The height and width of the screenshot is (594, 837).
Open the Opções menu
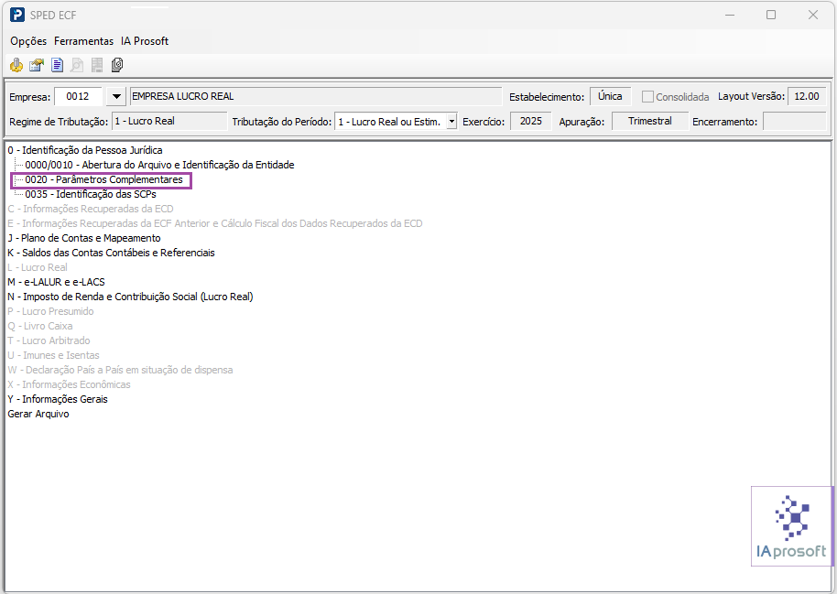coord(28,41)
